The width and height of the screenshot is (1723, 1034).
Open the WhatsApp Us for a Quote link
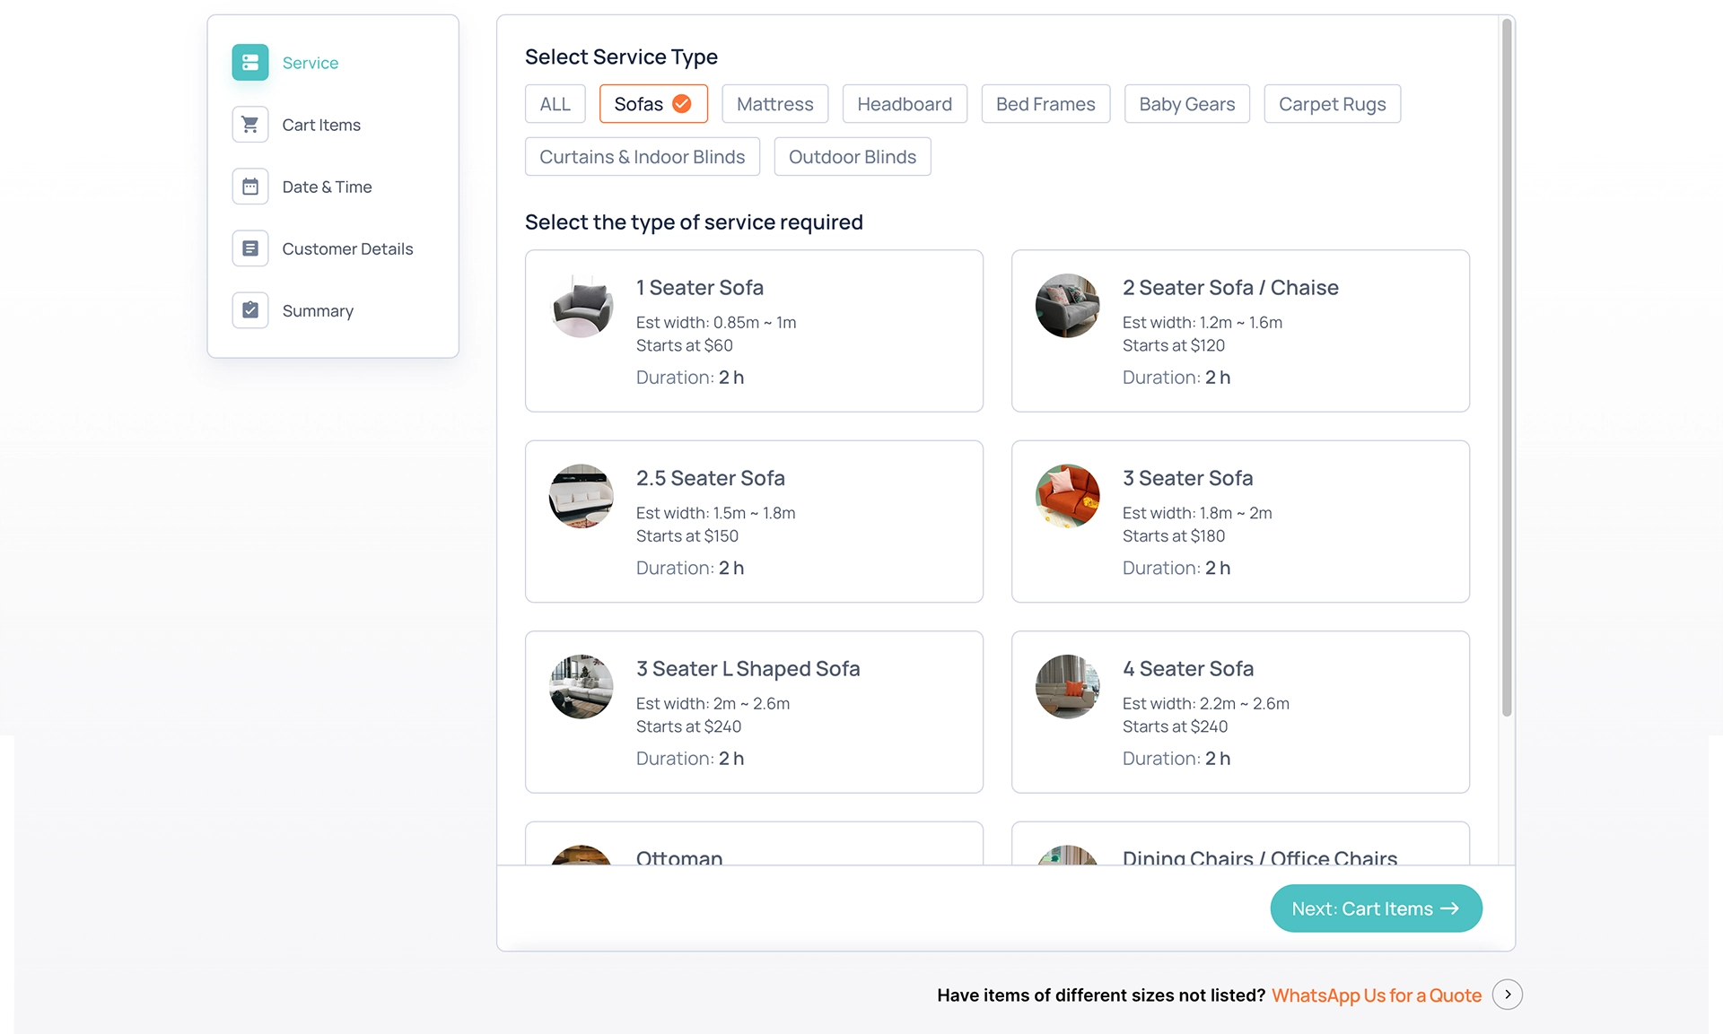1377,995
